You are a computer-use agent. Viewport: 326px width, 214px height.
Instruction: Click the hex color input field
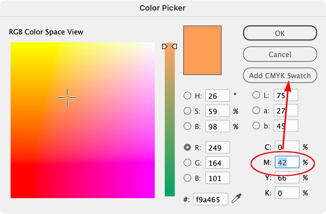[210, 199]
